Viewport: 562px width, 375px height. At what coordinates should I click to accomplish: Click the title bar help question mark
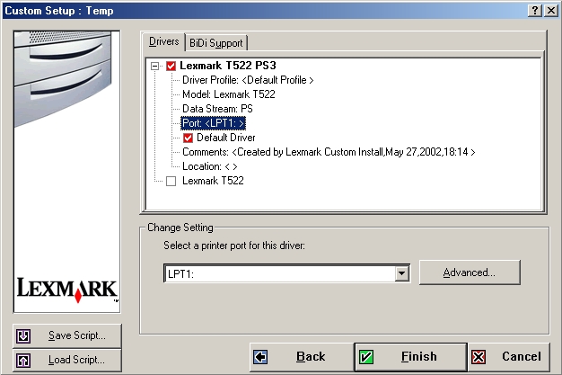click(535, 9)
